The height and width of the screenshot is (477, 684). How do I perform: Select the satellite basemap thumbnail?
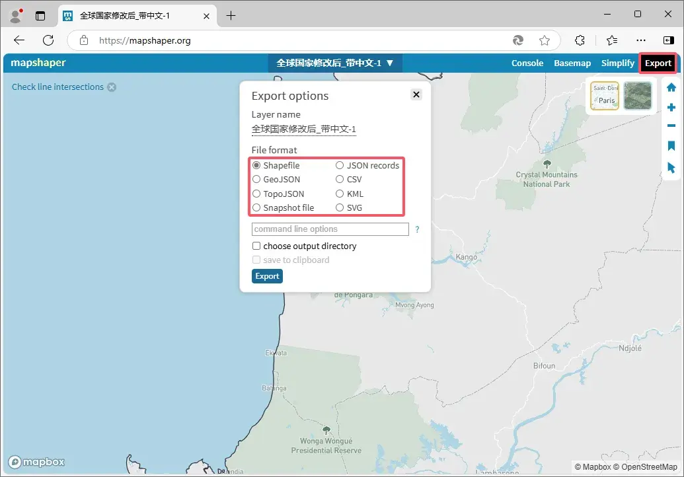[637, 95]
